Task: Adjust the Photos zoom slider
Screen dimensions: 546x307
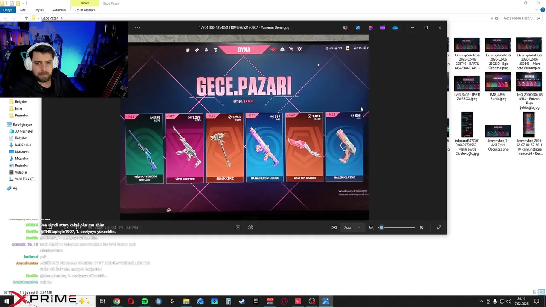Action: click(x=397, y=228)
